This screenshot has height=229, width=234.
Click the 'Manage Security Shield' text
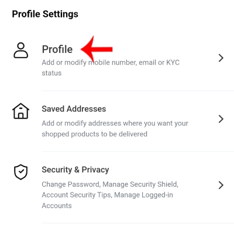pos(140,184)
